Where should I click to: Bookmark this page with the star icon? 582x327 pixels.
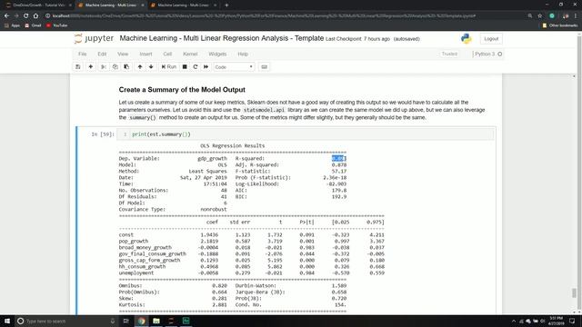pyautogui.click(x=540, y=16)
